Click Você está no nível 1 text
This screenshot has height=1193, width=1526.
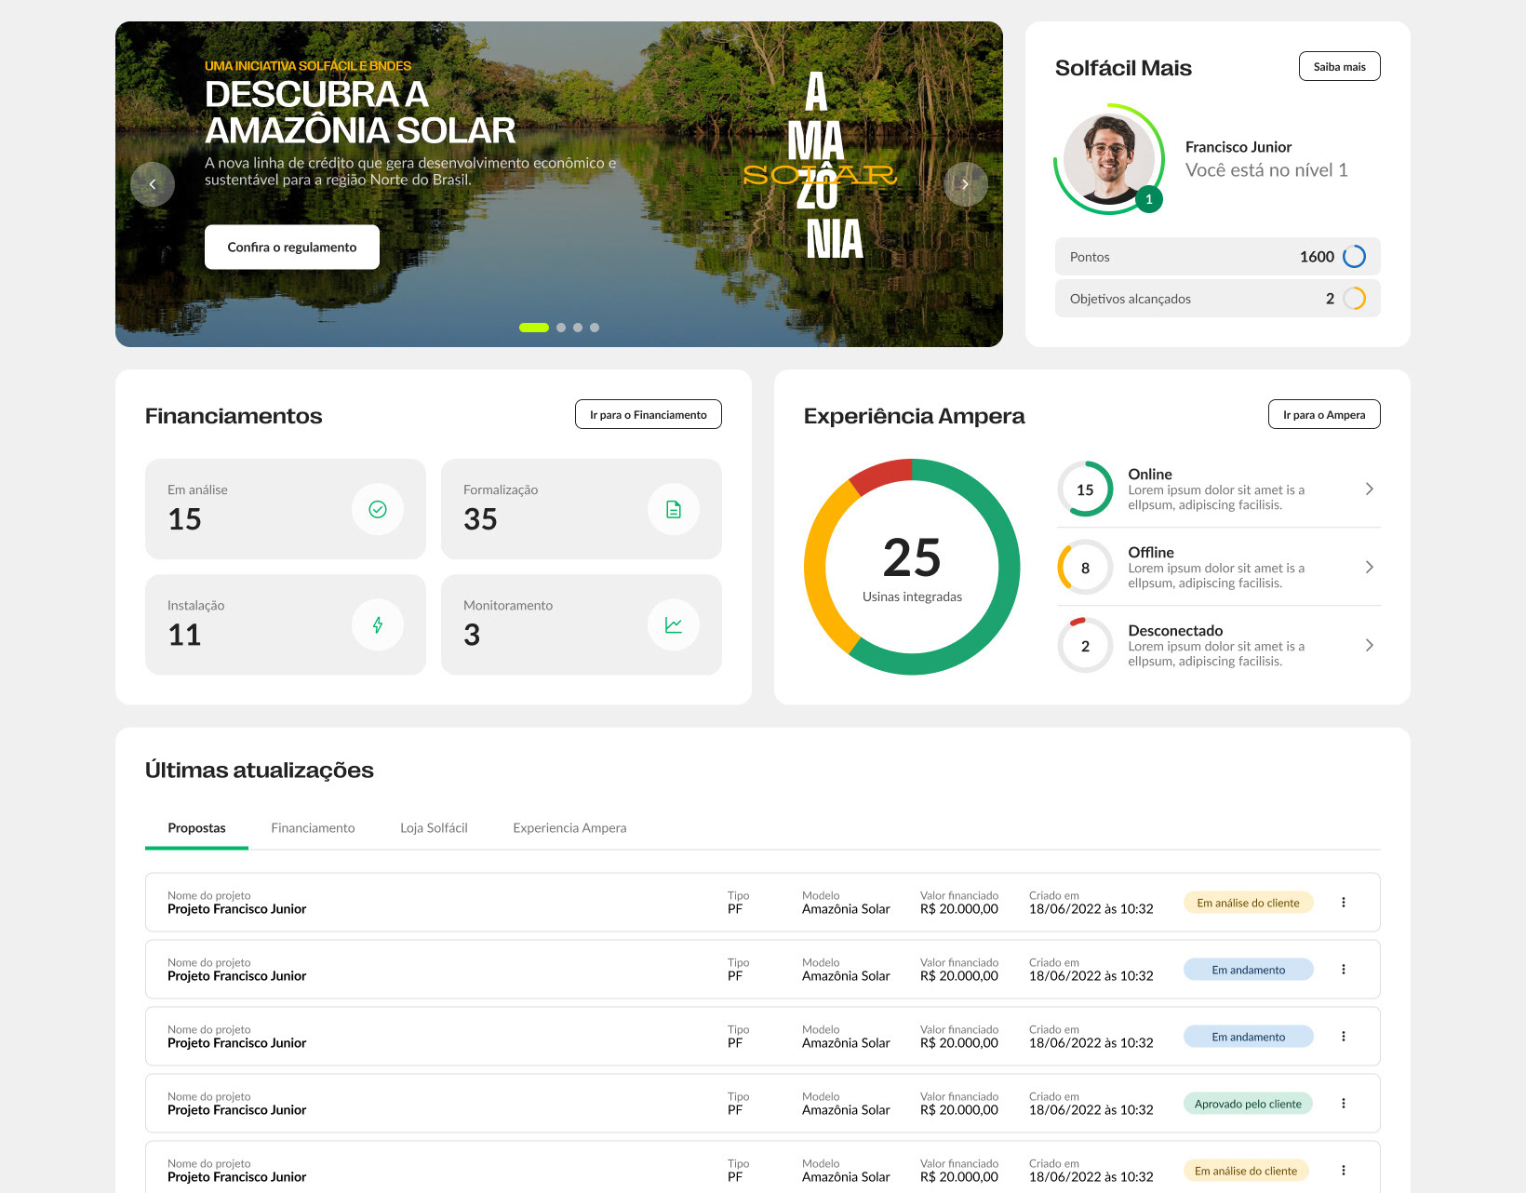point(1266,170)
